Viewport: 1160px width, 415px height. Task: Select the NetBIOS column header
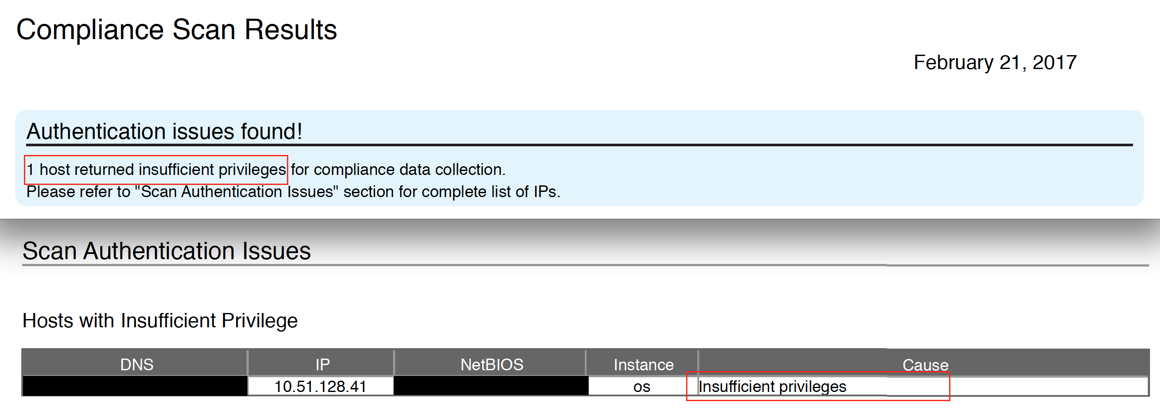492,365
